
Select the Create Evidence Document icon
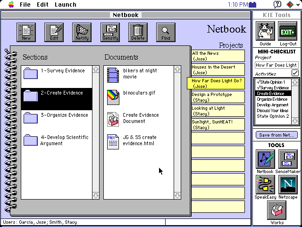pos(113,120)
